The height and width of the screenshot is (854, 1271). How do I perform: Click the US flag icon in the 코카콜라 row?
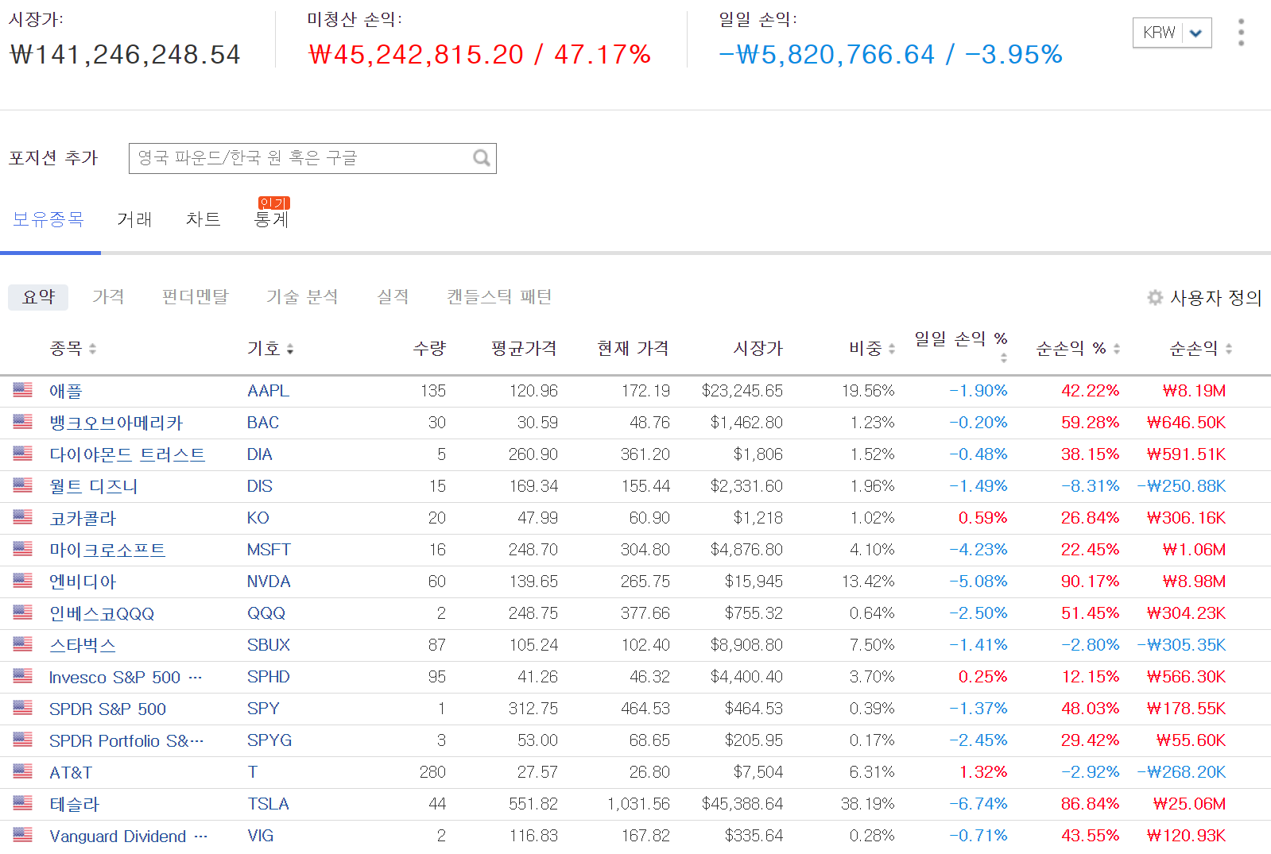(23, 517)
